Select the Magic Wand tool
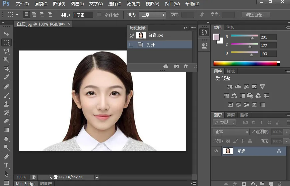 point(6,60)
